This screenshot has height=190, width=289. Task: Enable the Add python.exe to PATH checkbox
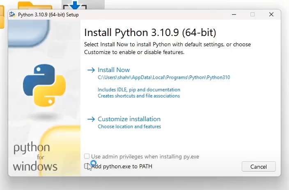(x=87, y=166)
